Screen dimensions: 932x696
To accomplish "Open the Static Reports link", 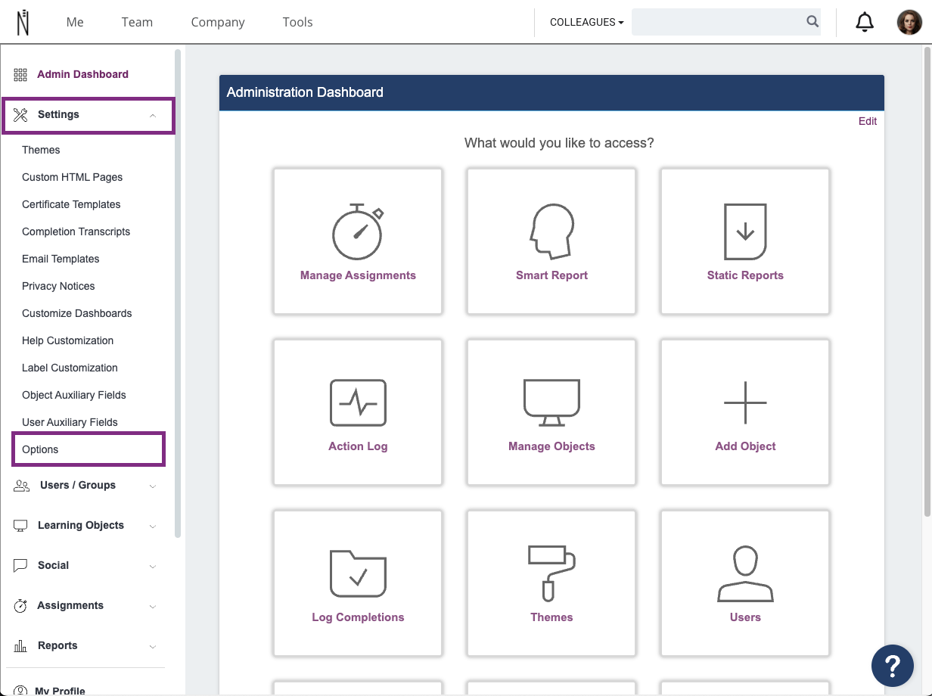I will pyautogui.click(x=745, y=275).
